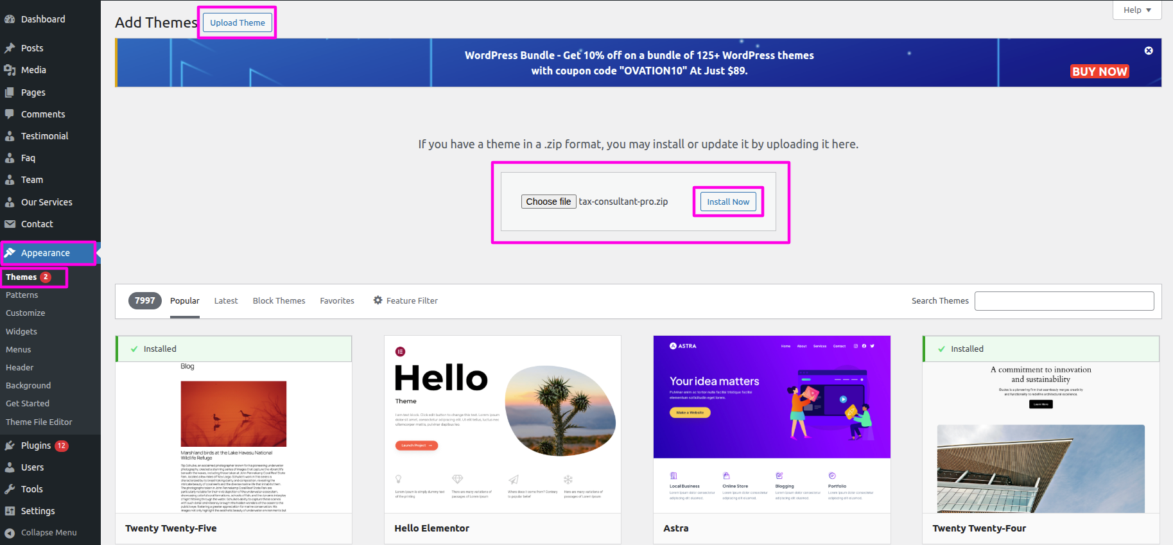Click the Upload Theme button
1173x545 pixels.
point(238,23)
